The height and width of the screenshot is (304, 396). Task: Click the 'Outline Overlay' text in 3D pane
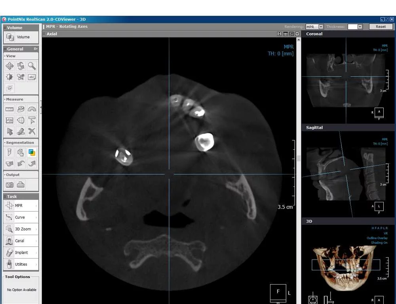coord(377,238)
